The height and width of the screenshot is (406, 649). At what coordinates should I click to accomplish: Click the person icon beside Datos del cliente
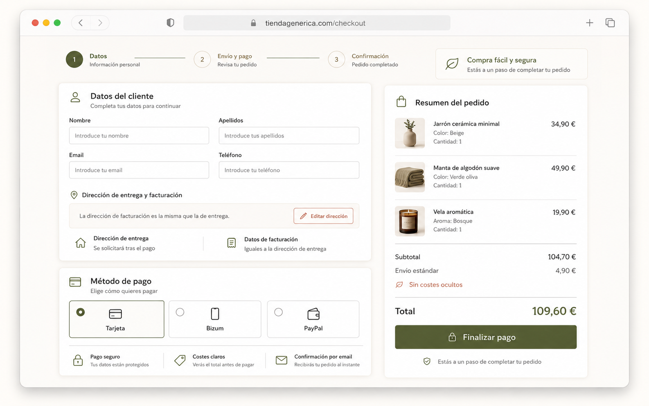tap(75, 97)
